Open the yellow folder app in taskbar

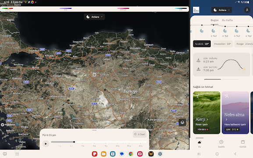103,154
